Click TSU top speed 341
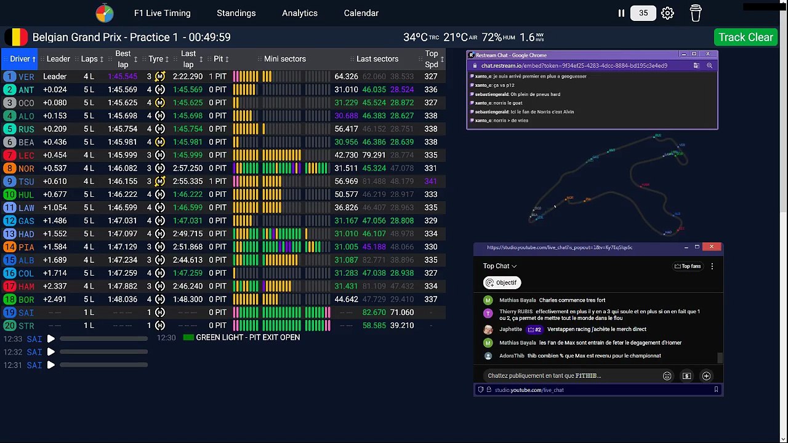 [x=431, y=182]
